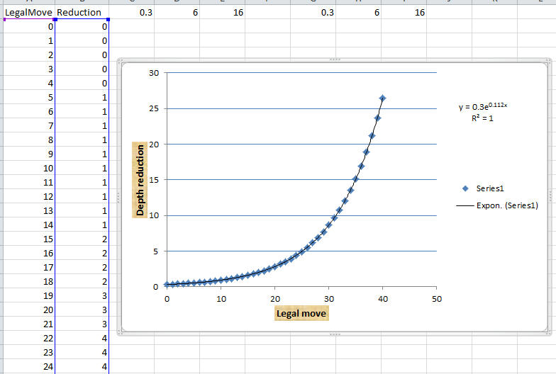Select the cell containing LegalMove value 10
556x374 pixels.
click(28, 168)
